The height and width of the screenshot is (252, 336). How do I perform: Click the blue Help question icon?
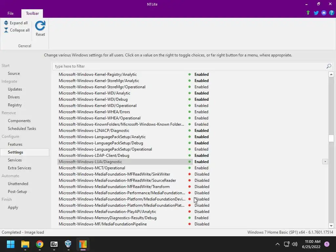[331, 13]
